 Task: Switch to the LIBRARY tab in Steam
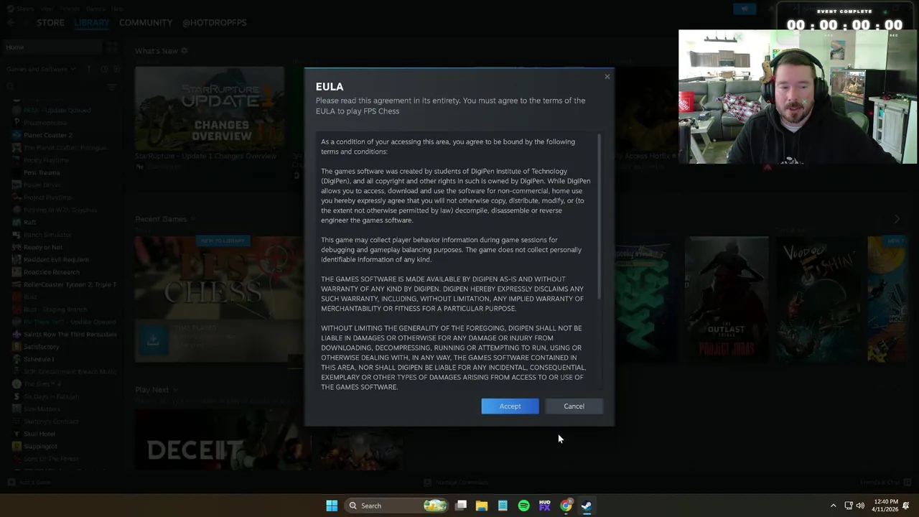coord(92,22)
